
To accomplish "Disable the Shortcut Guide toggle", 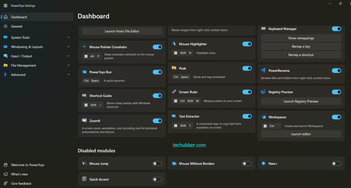I will (157, 96).
